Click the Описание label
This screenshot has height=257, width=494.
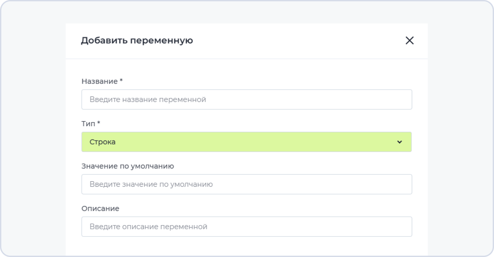[100, 209]
